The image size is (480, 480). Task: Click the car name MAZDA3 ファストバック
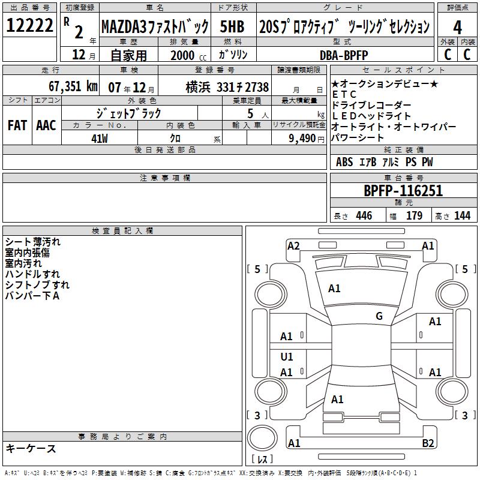click(155, 27)
